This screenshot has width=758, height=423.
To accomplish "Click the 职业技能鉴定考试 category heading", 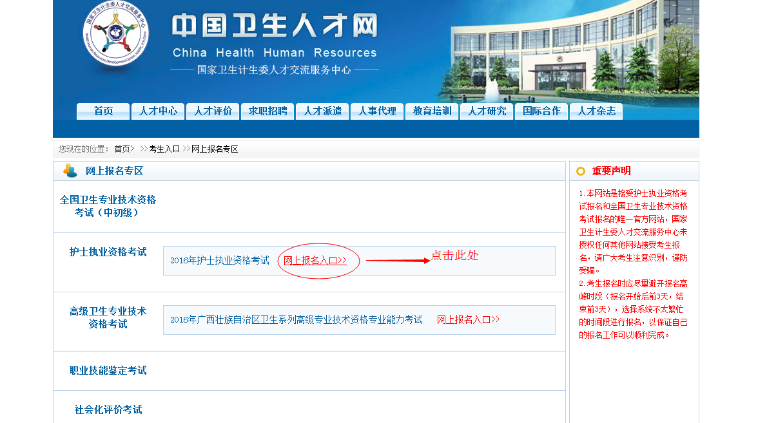I will tap(108, 371).
